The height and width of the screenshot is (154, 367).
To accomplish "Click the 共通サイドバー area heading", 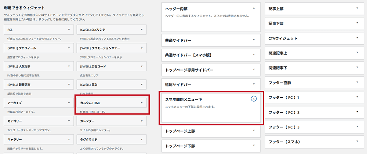I will (178, 40).
